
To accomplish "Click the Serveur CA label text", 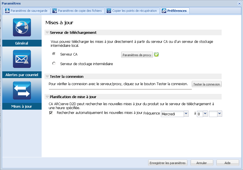I will coord(69,54).
